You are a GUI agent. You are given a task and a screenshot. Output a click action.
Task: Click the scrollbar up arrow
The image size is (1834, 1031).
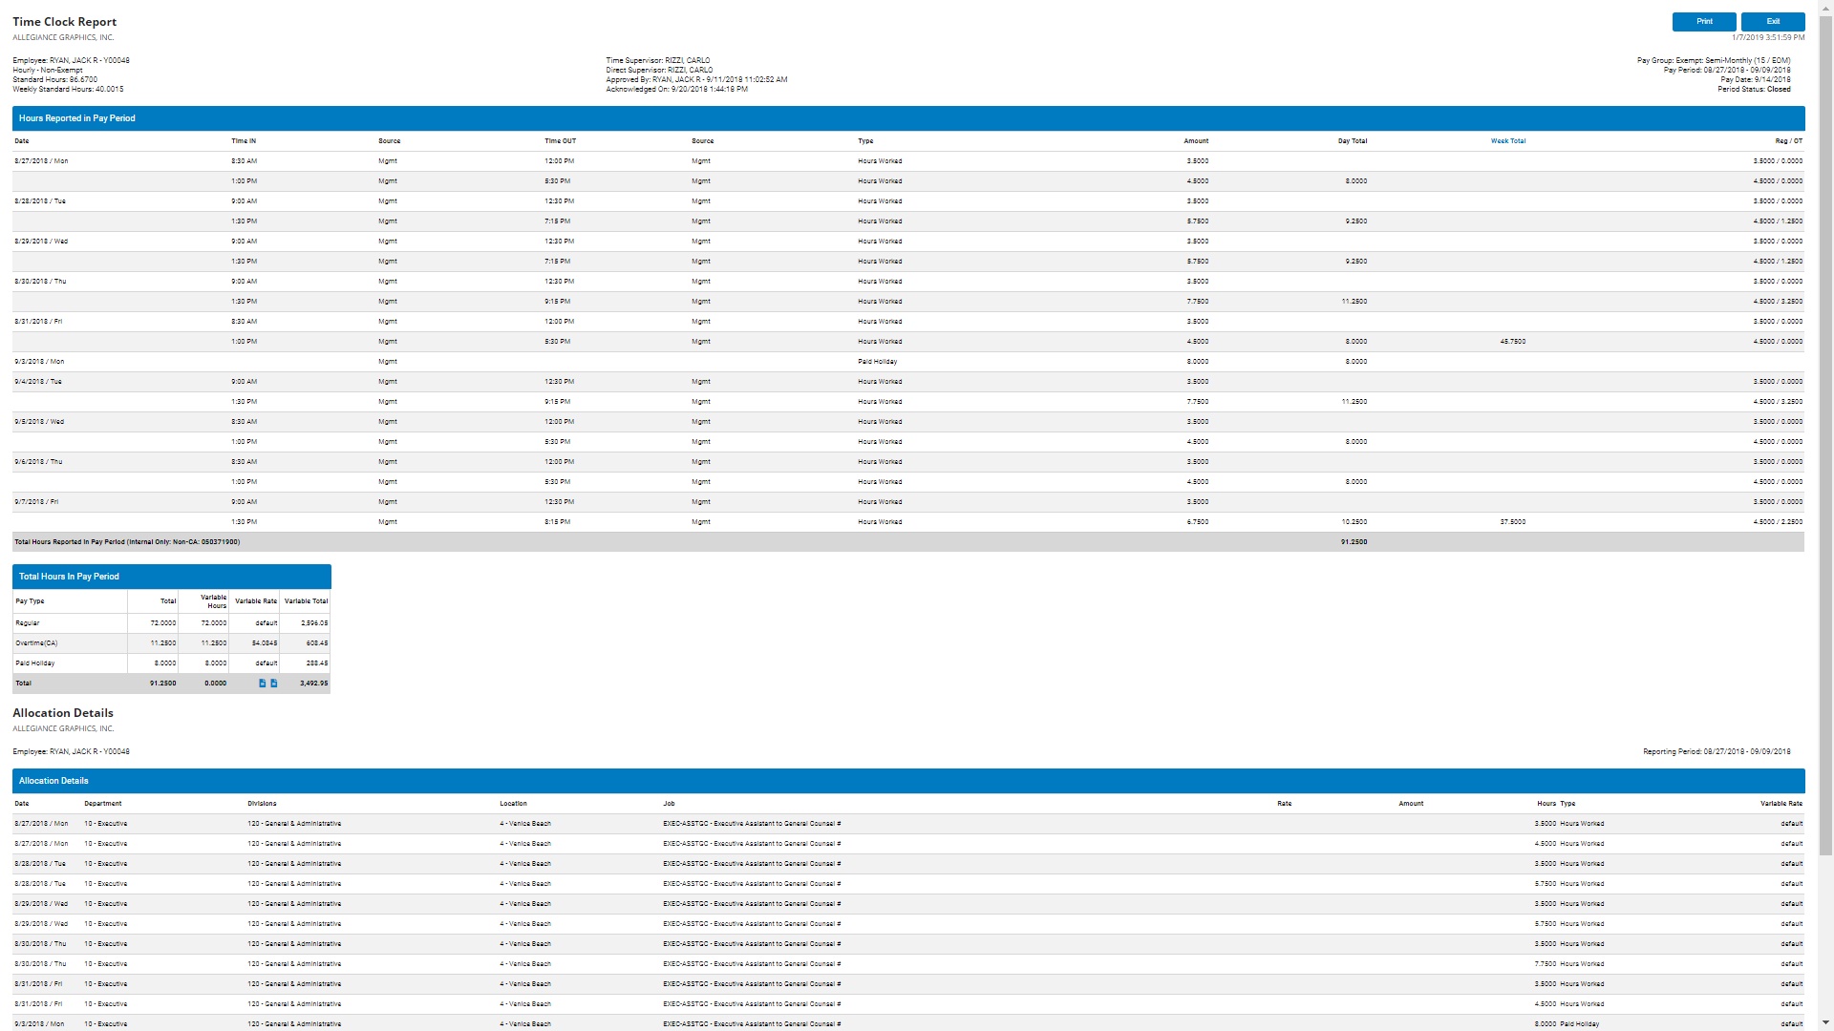click(1825, 7)
